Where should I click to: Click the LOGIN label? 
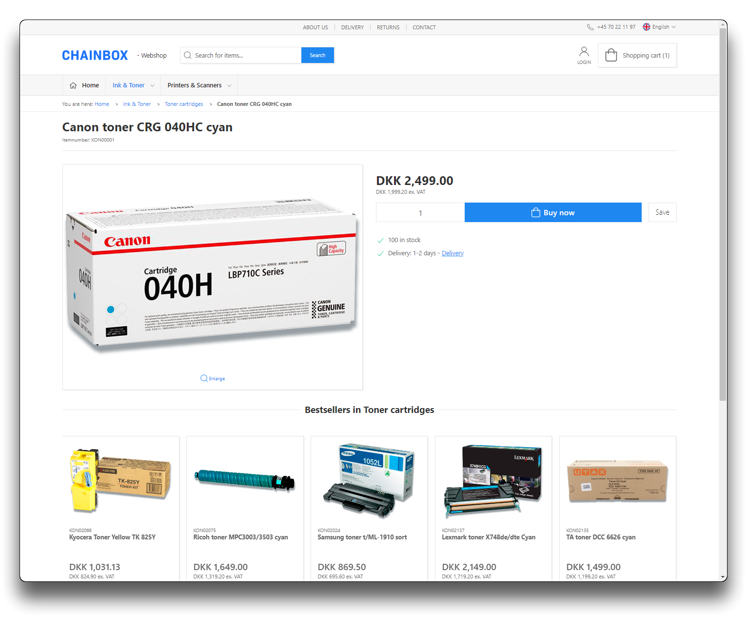(584, 62)
